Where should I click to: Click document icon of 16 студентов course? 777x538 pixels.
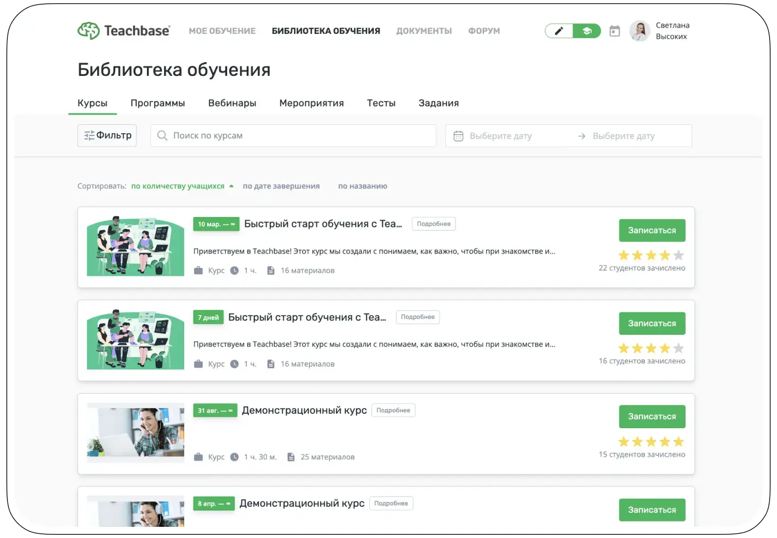[x=271, y=364]
